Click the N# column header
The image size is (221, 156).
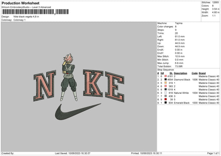(x=162, y=73)
